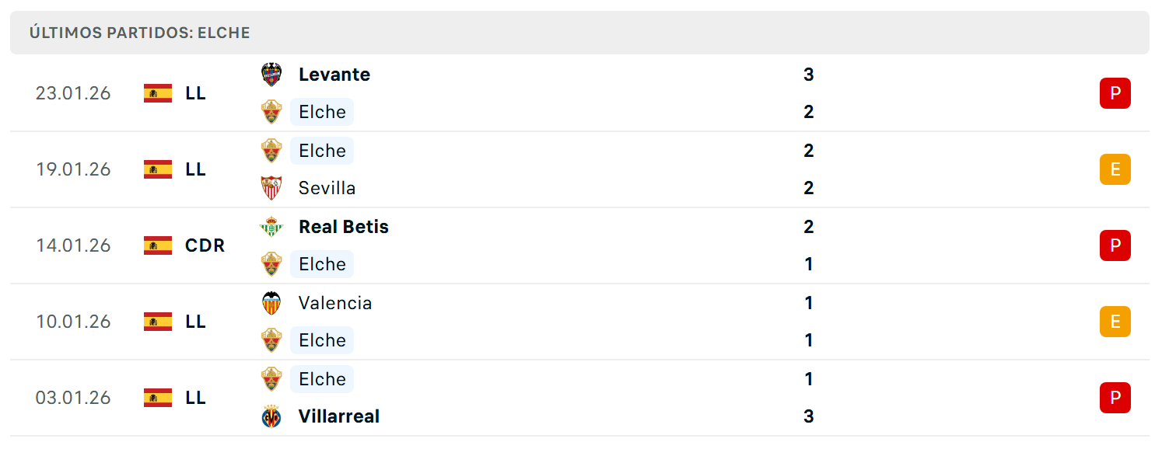Click orange E badge for Sevilla match
1162x449 pixels.
(x=1115, y=169)
